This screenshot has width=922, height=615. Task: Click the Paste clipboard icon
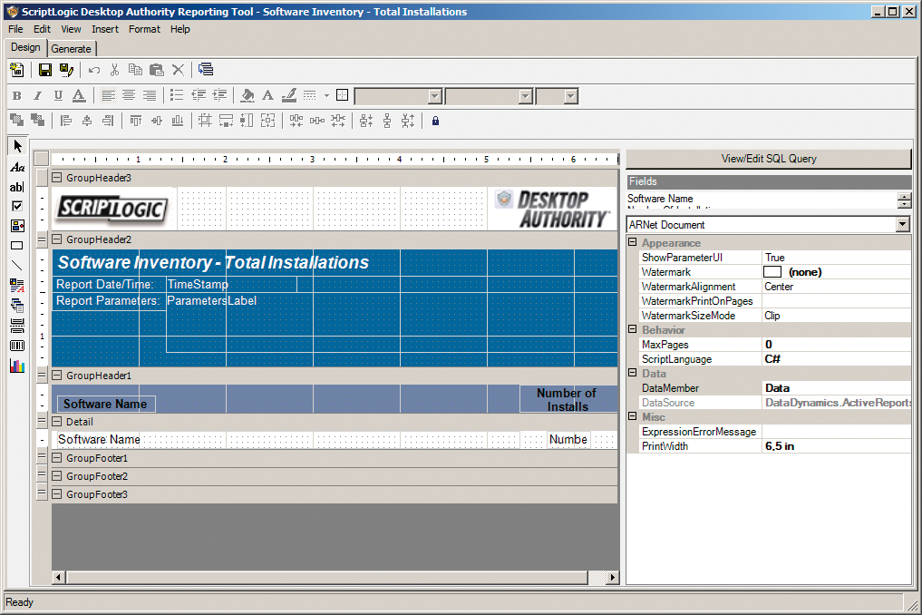tap(157, 70)
